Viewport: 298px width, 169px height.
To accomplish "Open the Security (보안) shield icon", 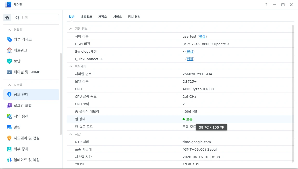I will [x=9, y=61].
